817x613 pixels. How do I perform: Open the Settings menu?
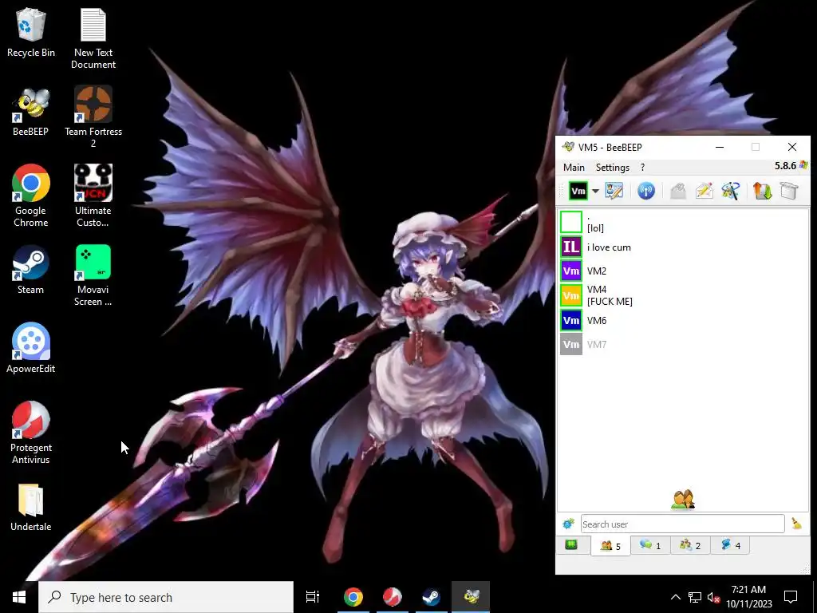(613, 168)
